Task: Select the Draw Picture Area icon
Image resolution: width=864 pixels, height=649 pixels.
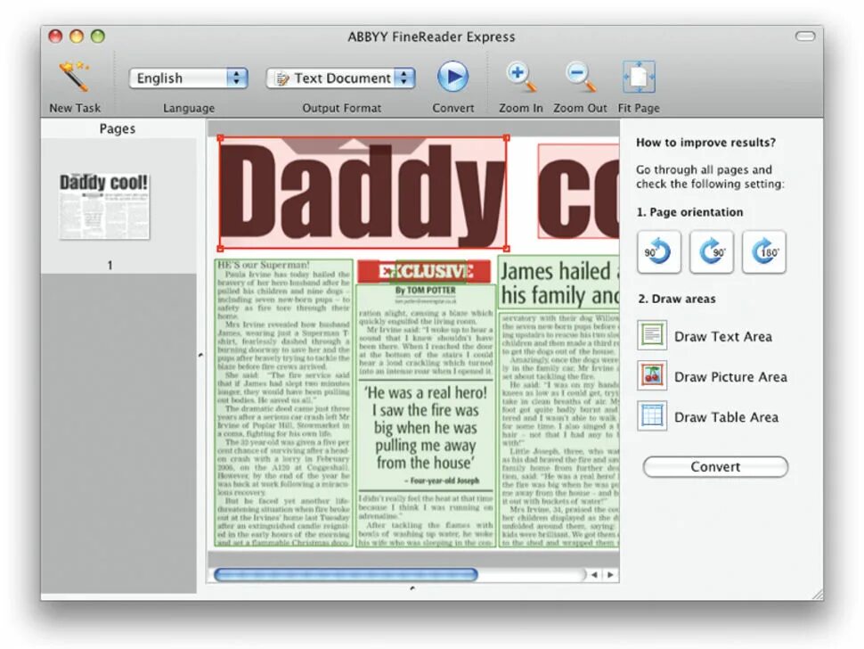Action: [x=652, y=375]
